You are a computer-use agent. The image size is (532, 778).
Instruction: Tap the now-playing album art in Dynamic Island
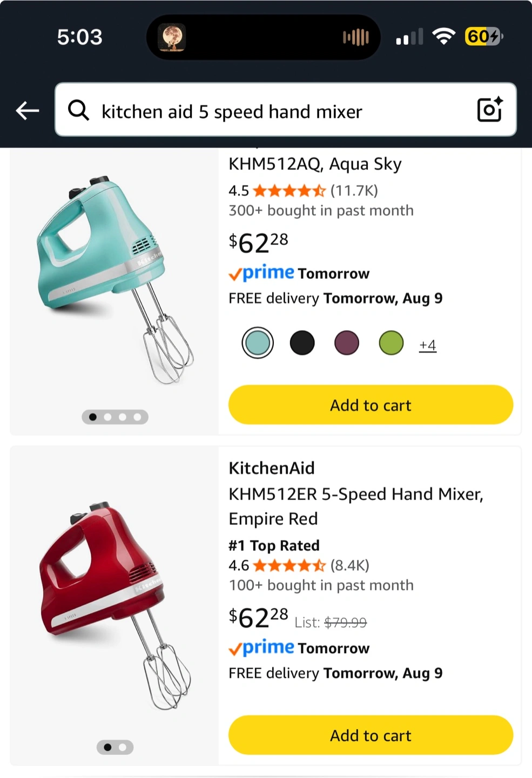[x=172, y=37]
